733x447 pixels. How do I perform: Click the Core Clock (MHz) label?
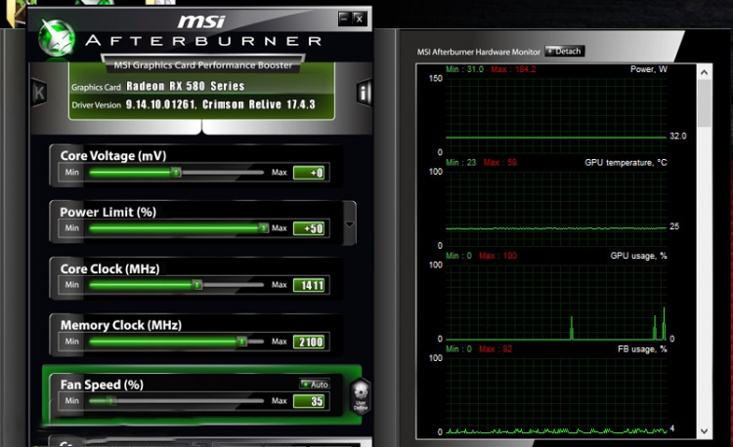[109, 268]
